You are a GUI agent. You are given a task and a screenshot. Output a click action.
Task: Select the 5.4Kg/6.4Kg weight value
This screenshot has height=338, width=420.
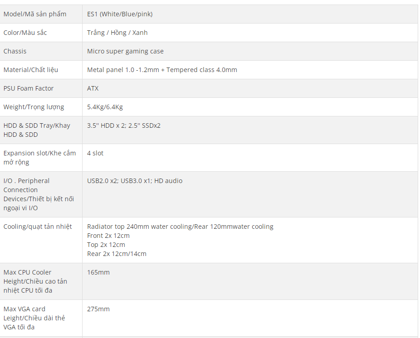tap(105, 107)
